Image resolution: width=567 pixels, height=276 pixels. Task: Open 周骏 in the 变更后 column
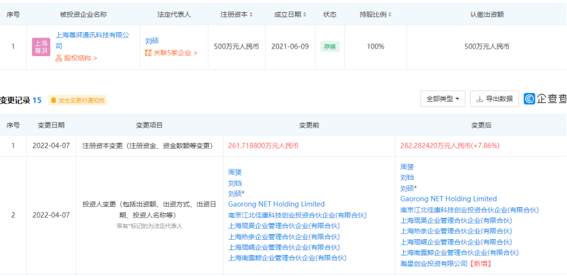(406, 166)
